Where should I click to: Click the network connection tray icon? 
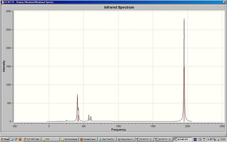[x=211, y=139]
